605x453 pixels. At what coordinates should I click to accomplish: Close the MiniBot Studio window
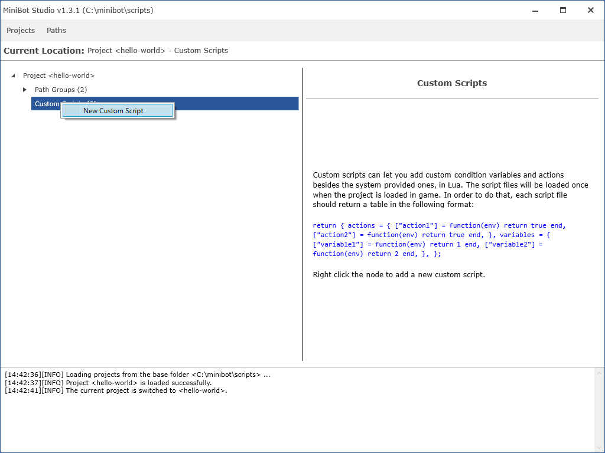point(591,11)
